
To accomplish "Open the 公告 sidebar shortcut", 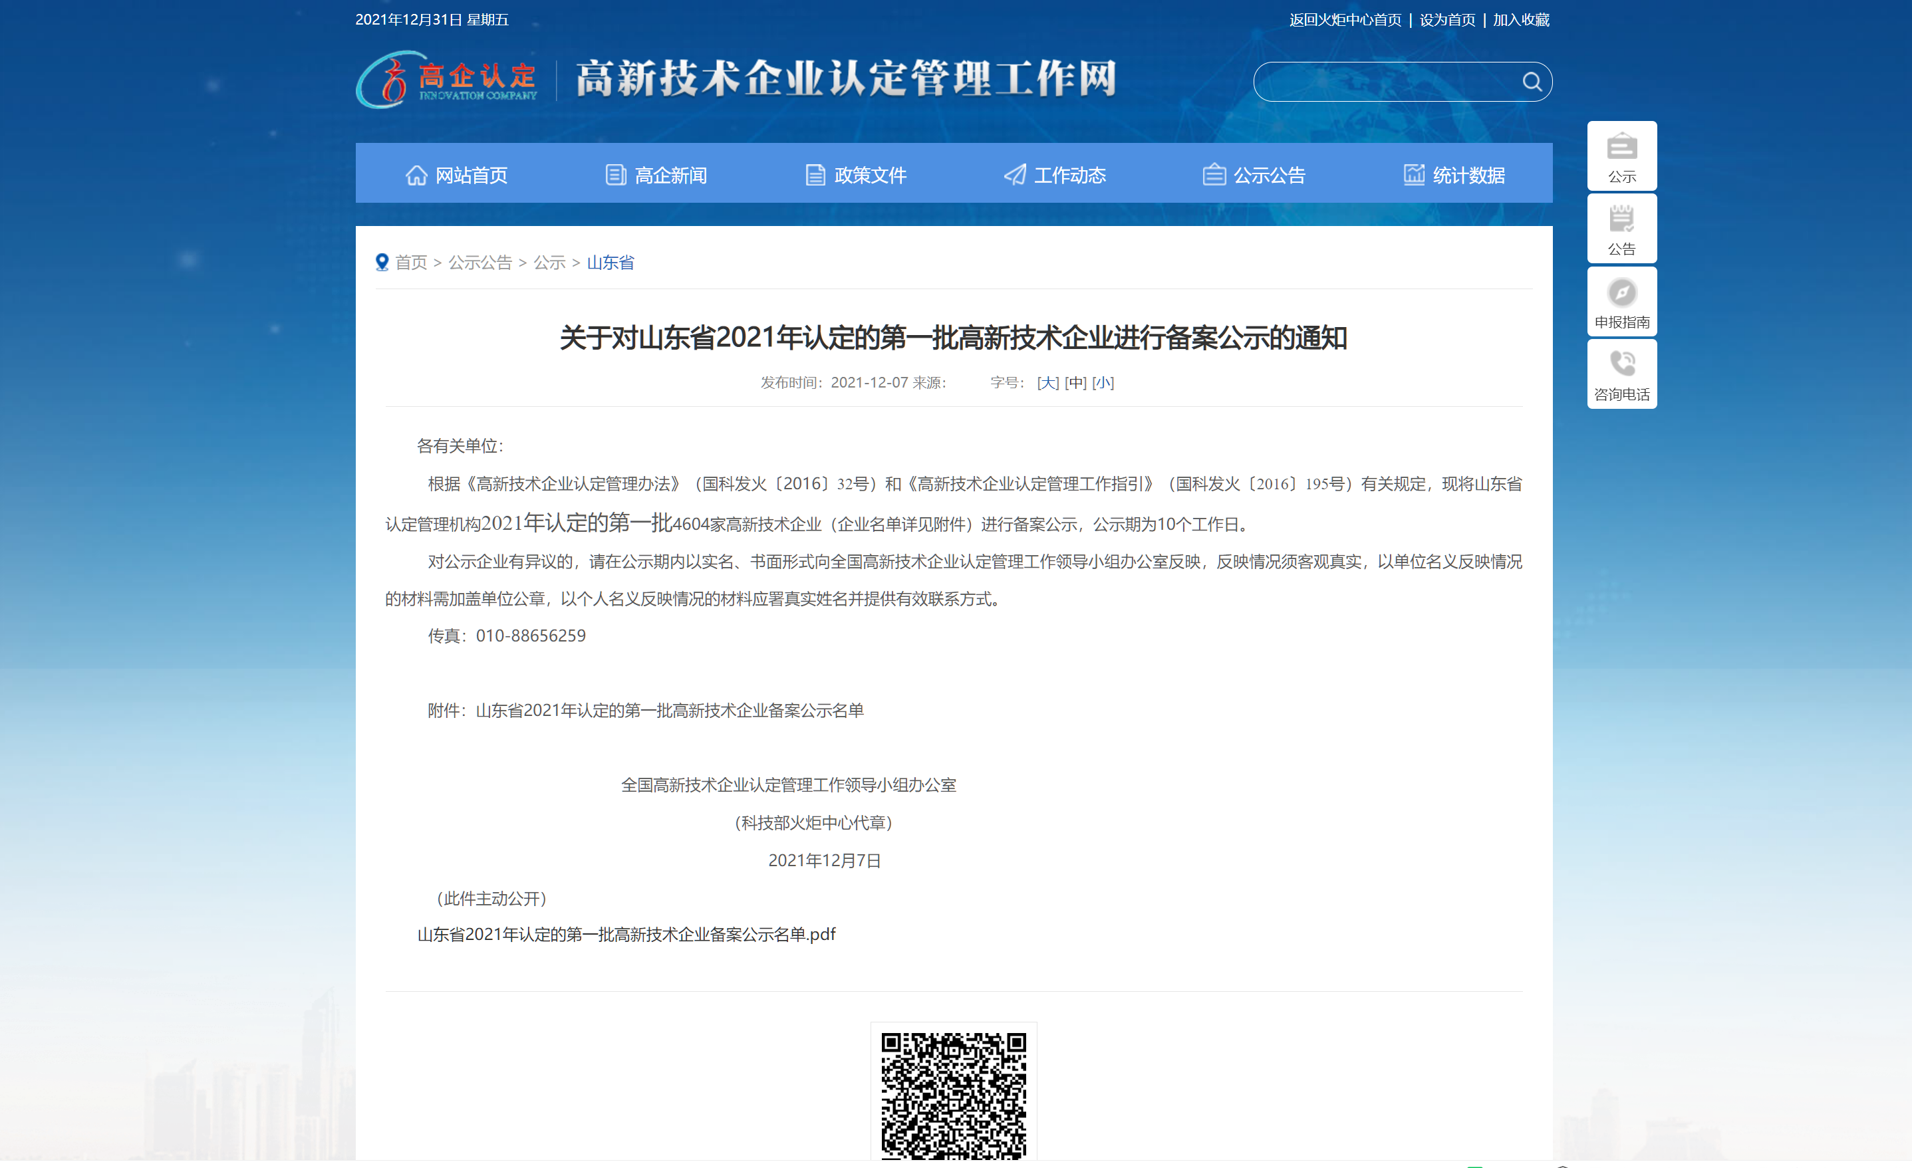I will click(x=1622, y=229).
